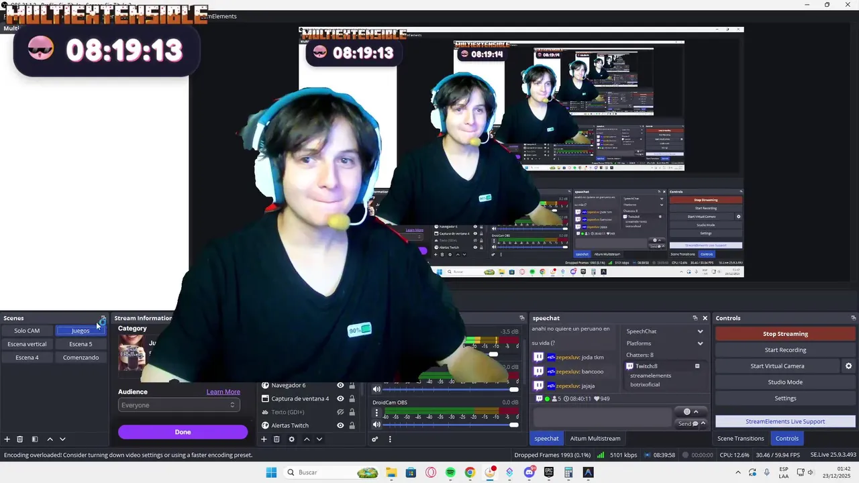The image size is (859, 483).
Task: Show hidden system tray icons chevron
Action: click(739, 472)
